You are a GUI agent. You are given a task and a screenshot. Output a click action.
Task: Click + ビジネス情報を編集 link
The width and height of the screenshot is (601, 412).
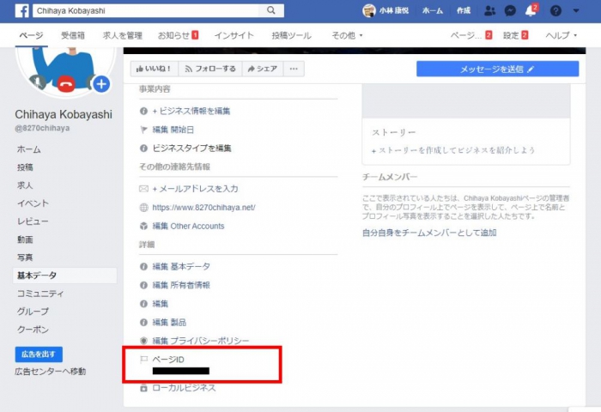pos(191,111)
